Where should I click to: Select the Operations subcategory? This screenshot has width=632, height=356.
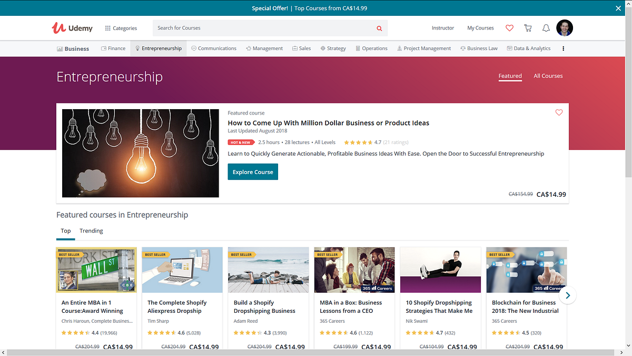click(371, 49)
